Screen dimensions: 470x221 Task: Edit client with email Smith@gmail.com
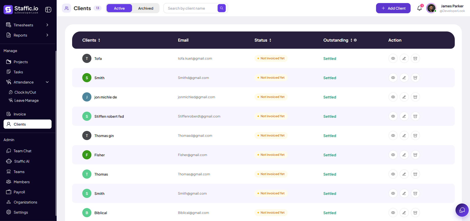[404, 193]
